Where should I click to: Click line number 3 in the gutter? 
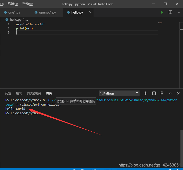tap(8, 32)
